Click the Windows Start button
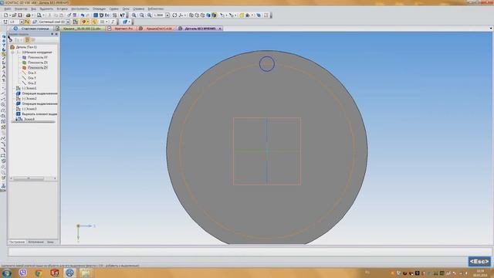 (x=7, y=273)
